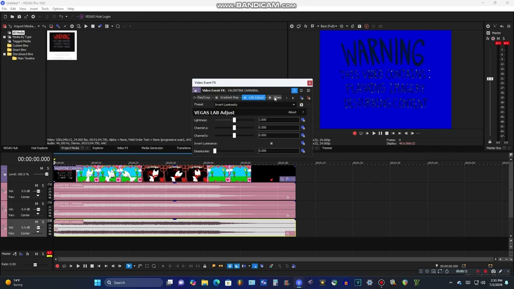The image size is (514, 289).
Task: Mute audio track 2
Action: [36, 185]
